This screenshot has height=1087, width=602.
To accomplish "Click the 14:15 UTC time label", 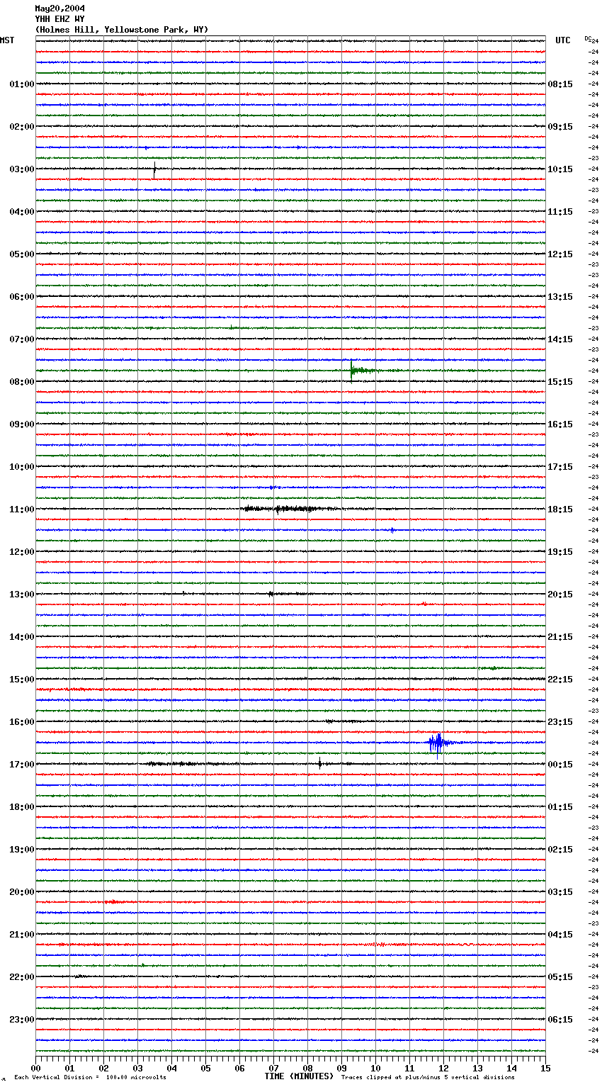I will pos(560,339).
